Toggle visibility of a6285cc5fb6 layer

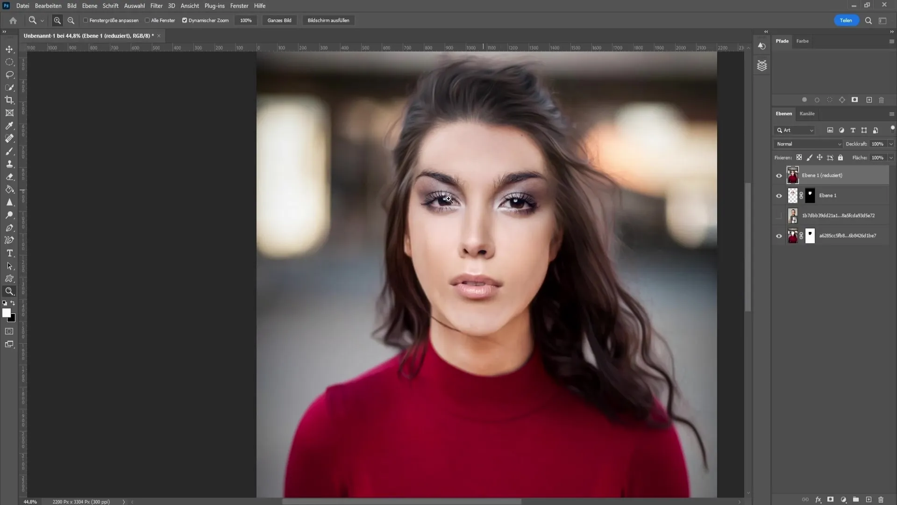pyautogui.click(x=779, y=235)
